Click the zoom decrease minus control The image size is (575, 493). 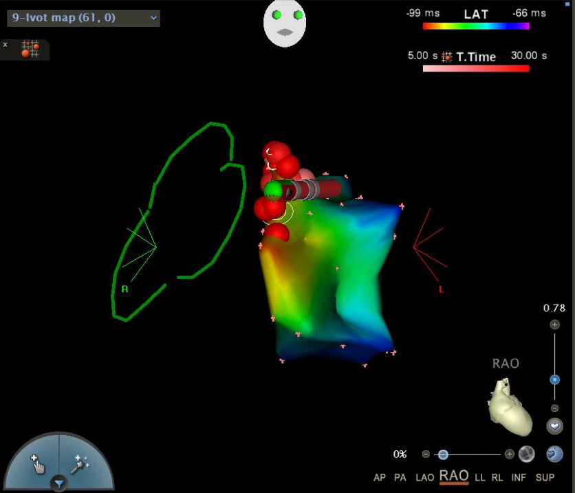coord(554,408)
